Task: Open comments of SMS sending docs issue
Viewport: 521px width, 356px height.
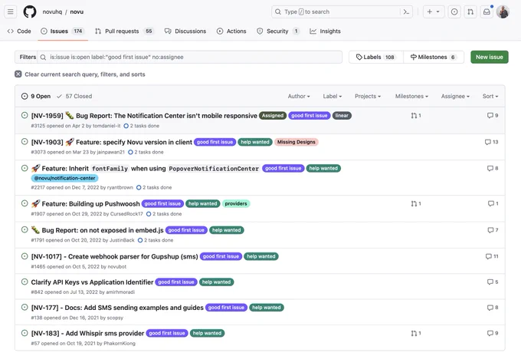Action: pyautogui.click(x=493, y=308)
